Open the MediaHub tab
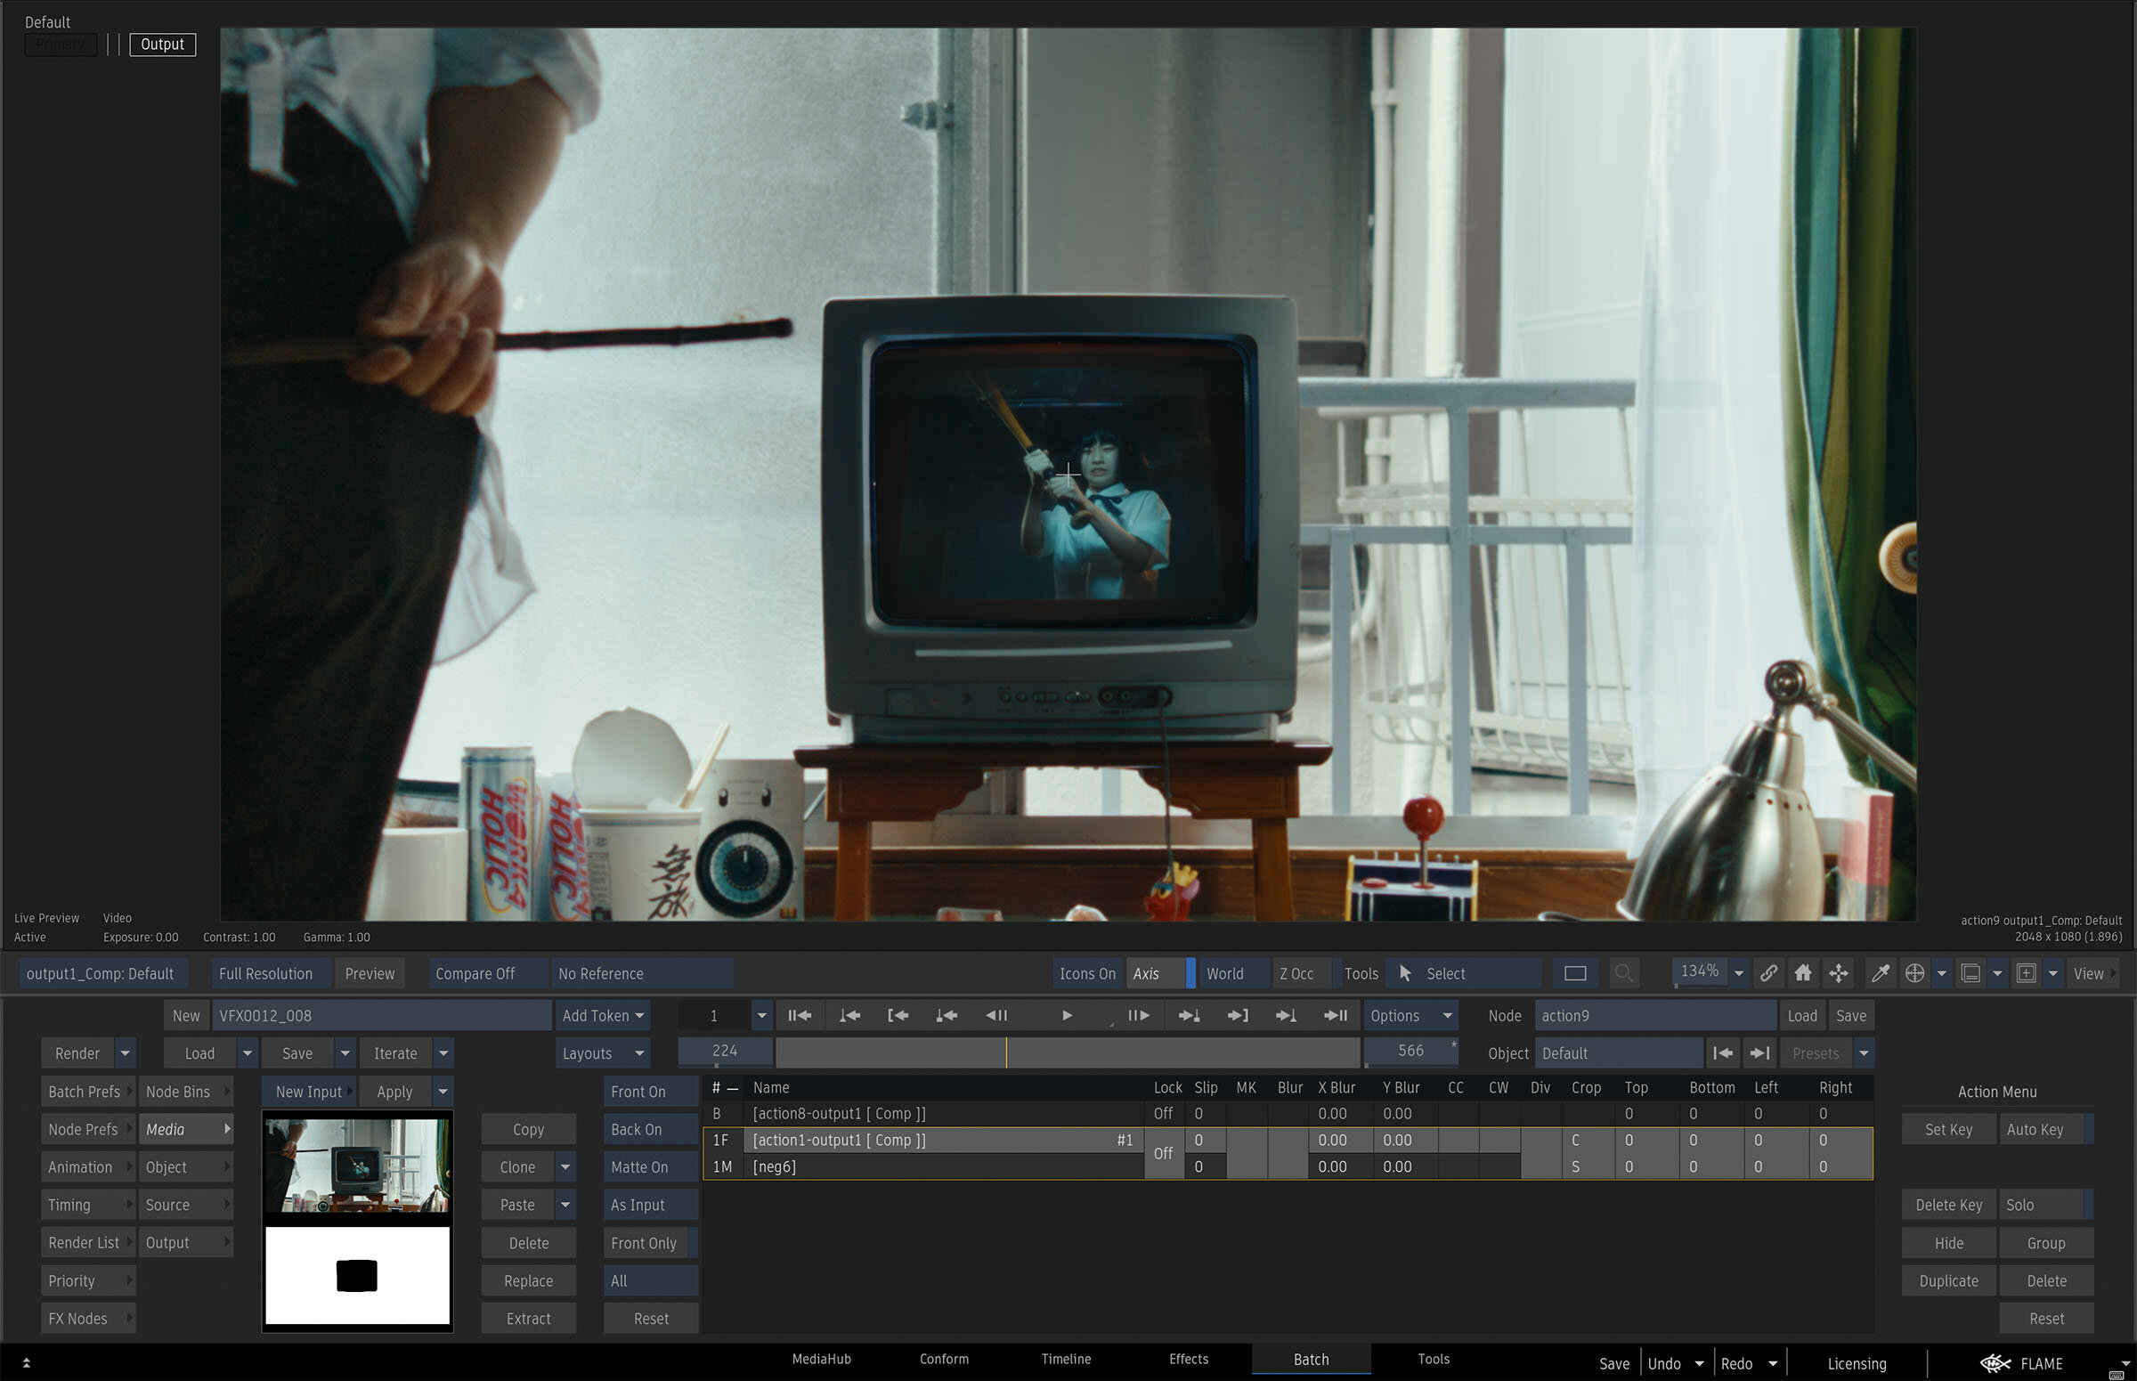The height and width of the screenshot is (1381, 2137). point(821,1359)
